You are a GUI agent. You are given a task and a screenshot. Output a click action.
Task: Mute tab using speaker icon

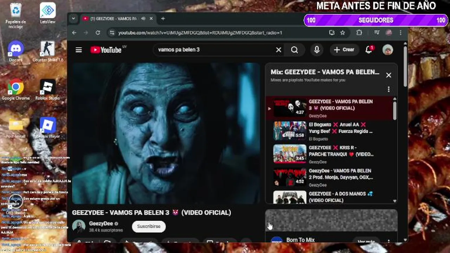click(x=143, y=19)
